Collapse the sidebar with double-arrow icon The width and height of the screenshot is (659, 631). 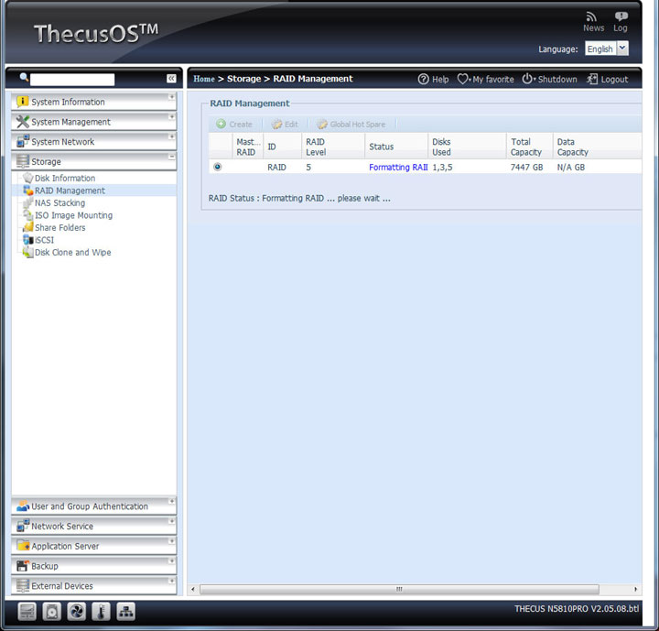[171, 79]
